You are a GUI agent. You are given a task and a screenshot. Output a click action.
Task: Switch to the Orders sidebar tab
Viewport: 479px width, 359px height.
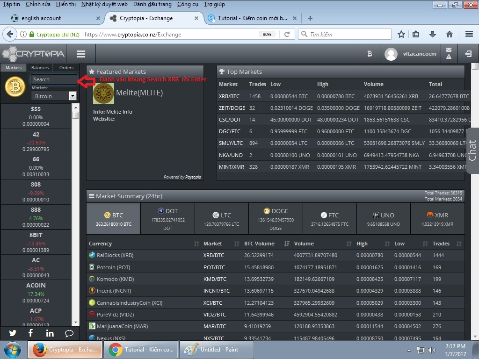point(66,67)
